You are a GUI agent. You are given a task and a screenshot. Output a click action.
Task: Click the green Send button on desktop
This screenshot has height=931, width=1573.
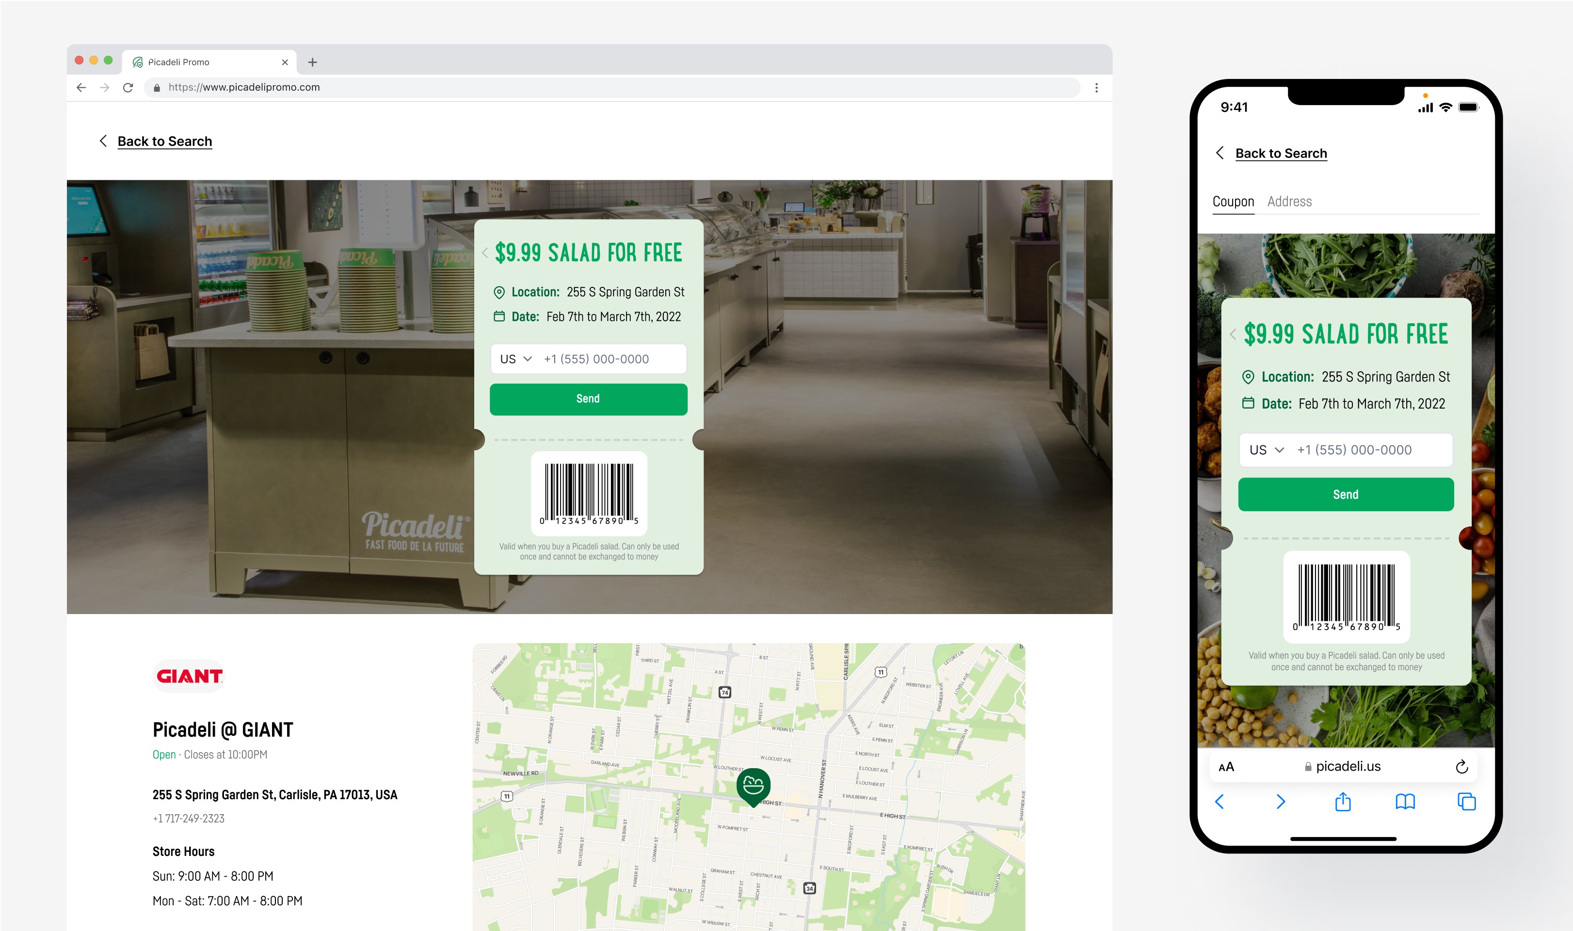tap(588, 399)
